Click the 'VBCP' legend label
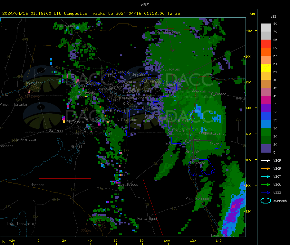This screenshot has height=245, width=290. pos(277,161)
